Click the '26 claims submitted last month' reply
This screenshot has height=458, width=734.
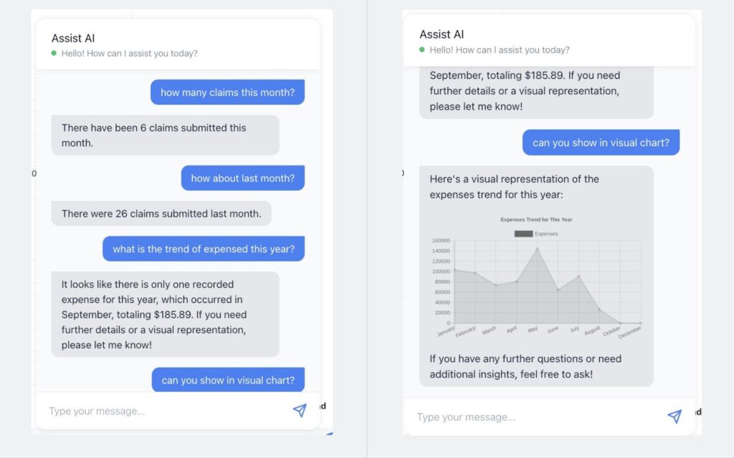coord(161,214)
